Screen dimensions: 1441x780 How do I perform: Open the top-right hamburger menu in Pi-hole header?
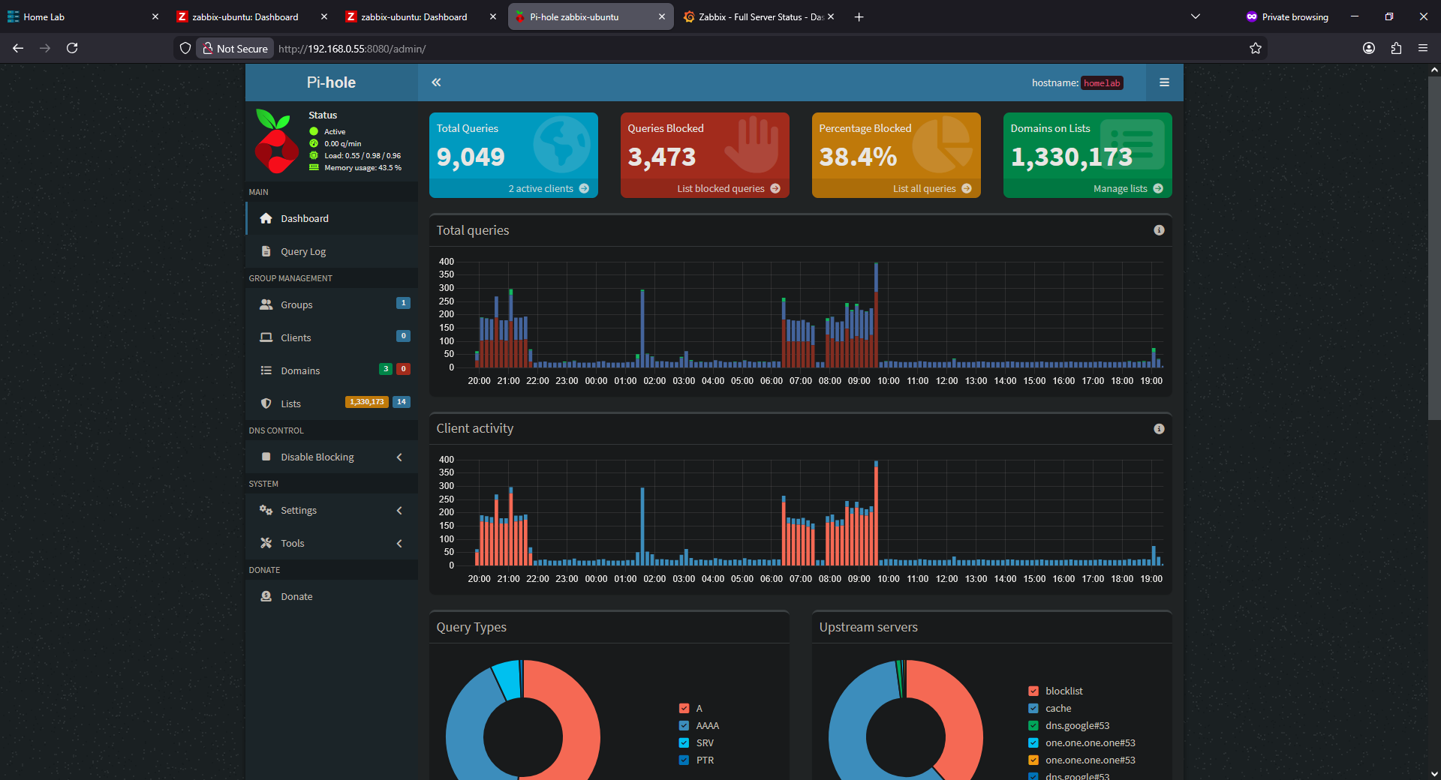(1164, 82)
